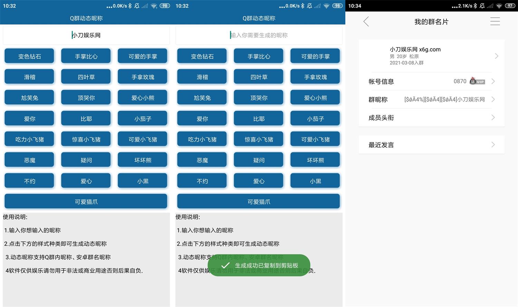
Task: Tap the muted bell in the 10:34 status bar
Action: 482,6
